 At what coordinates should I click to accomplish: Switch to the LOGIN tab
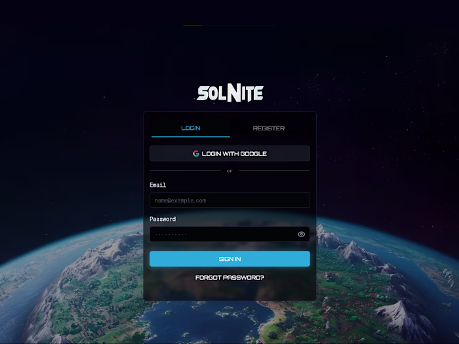(191, 128)
